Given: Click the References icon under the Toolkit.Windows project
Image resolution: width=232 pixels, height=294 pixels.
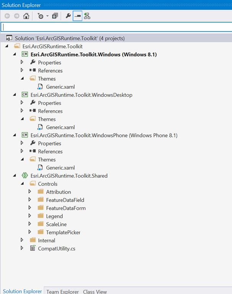Looking at the screenshot, I should (32, 70).
